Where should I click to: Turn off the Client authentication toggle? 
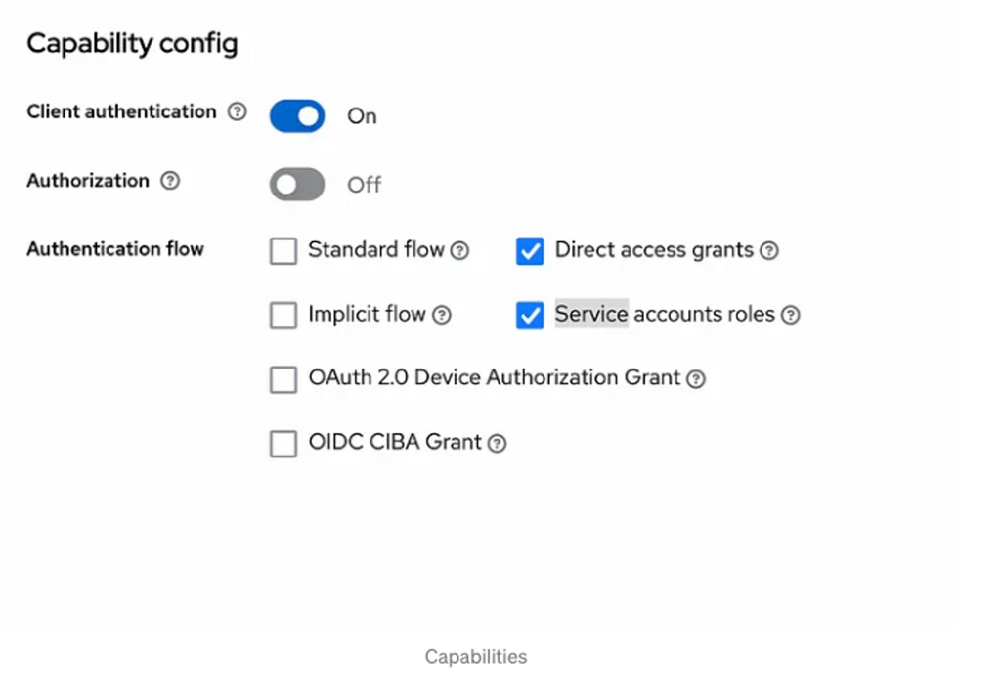coord(296,115)
